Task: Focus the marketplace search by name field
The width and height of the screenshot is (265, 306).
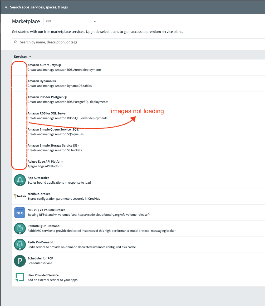Action: tap(132, 42)
